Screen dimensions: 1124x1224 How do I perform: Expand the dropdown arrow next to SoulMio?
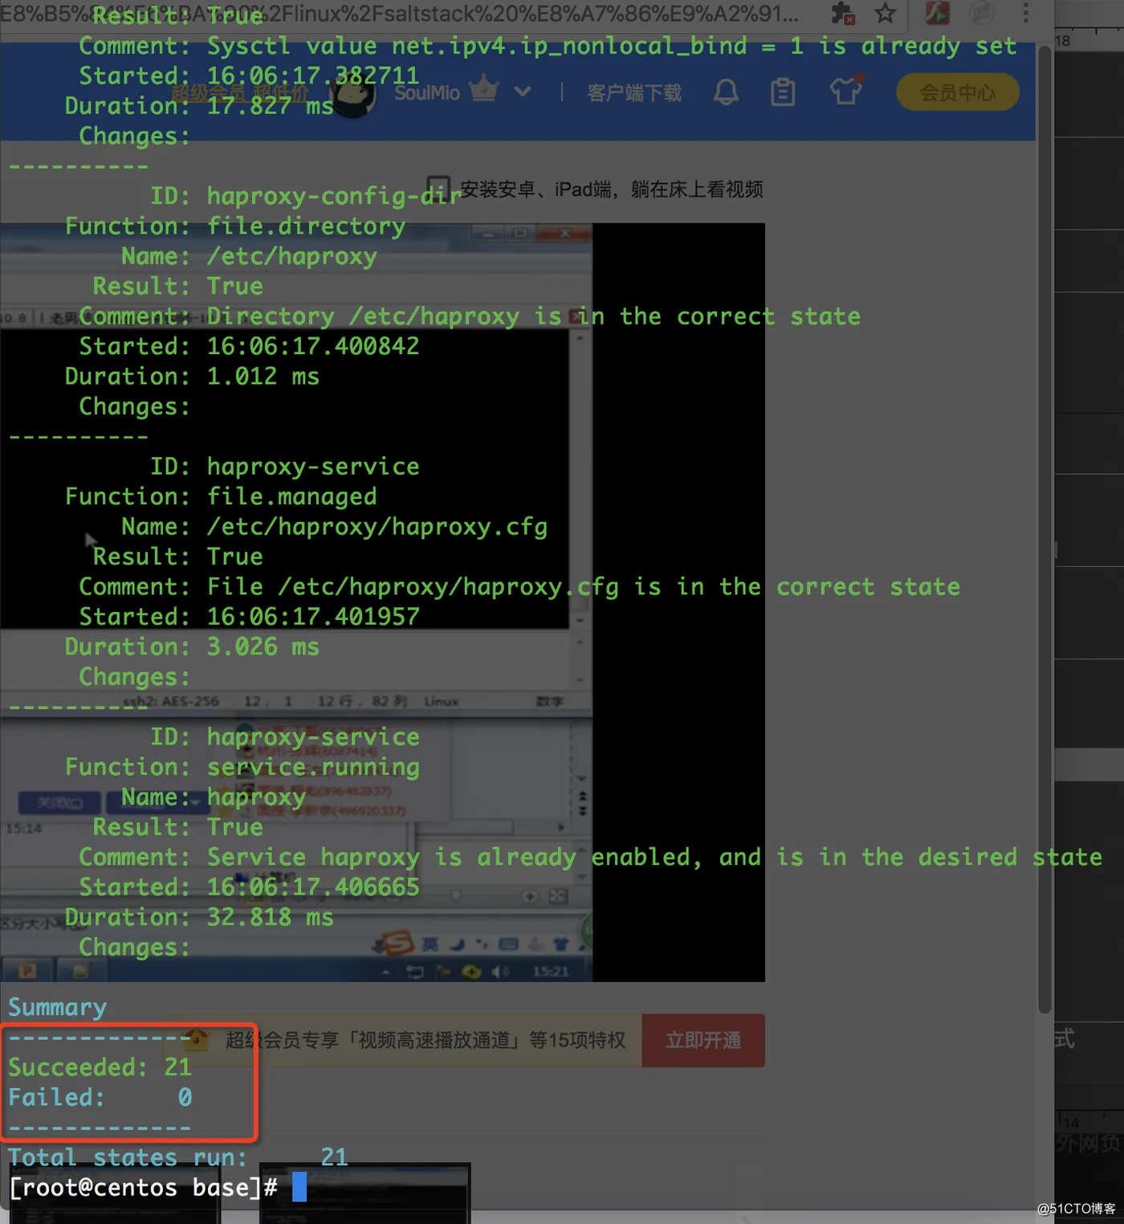click(x=523, y=92)
